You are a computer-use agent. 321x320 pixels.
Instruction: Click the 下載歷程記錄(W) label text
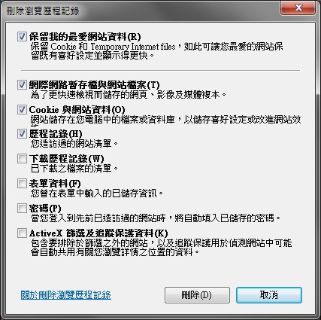coord(66,159)
